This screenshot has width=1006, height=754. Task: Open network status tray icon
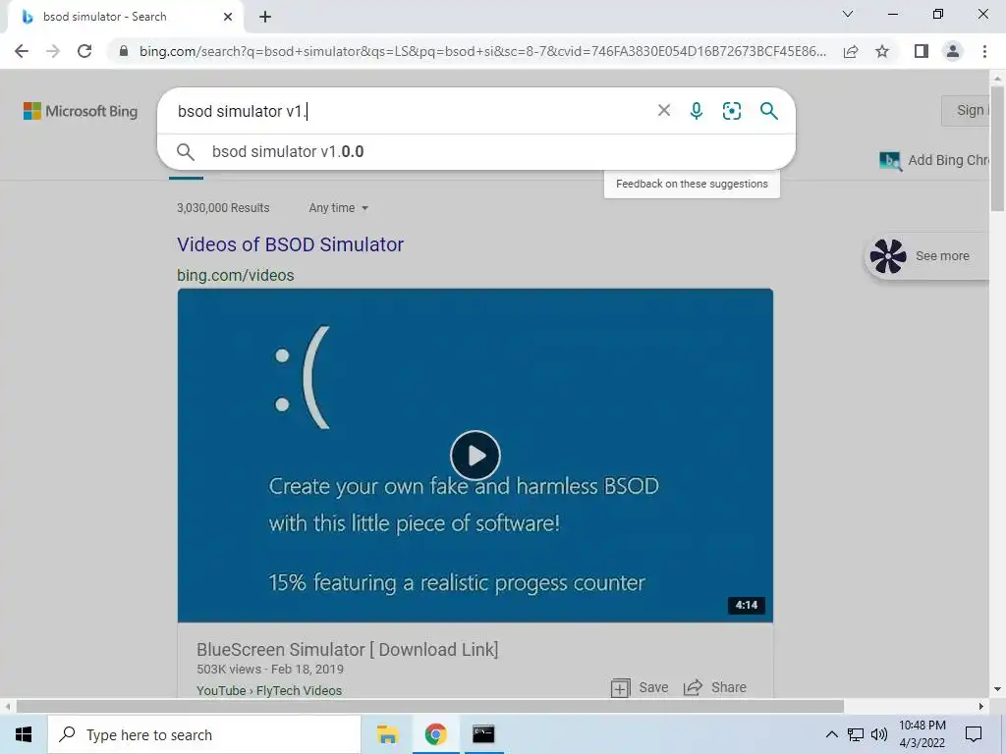[856, 734]
